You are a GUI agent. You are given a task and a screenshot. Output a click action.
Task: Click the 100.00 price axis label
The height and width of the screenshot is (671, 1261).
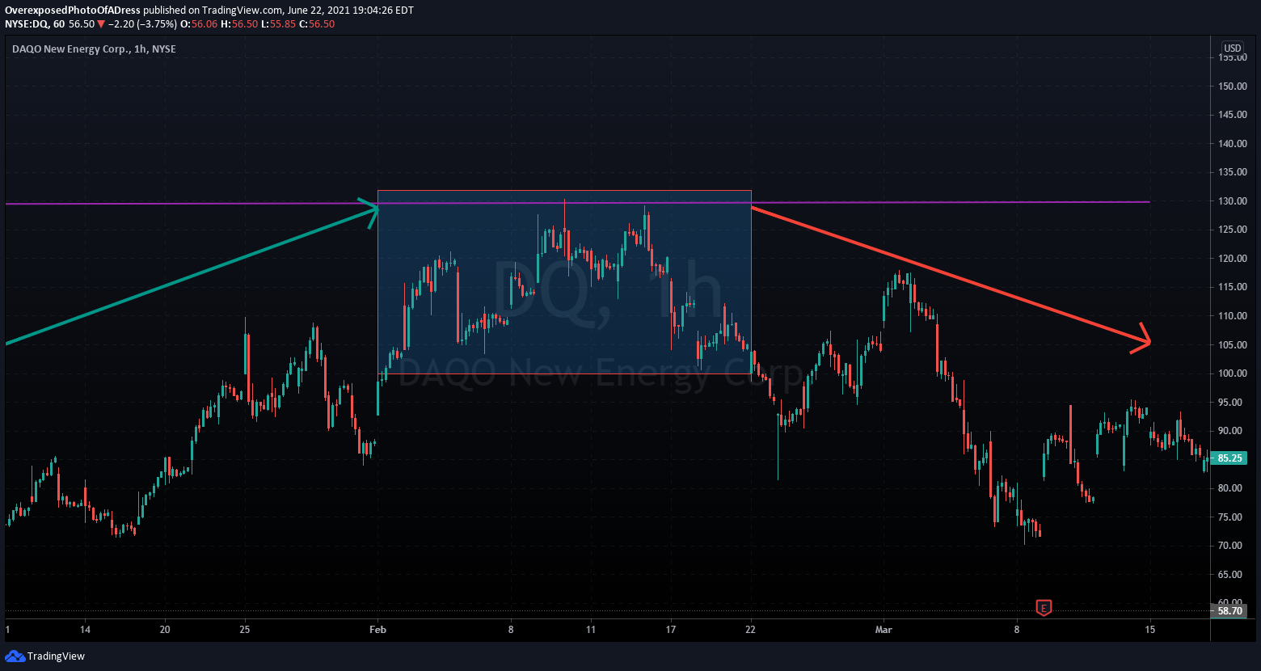pyautogui.click(x=1232, y=373)
